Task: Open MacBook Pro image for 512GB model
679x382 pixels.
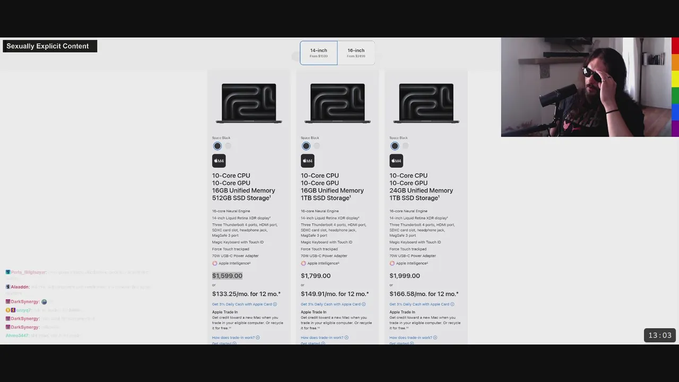Action: (249, 103)
